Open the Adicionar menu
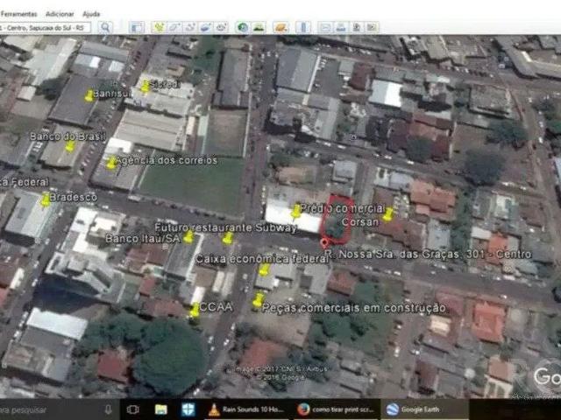Viewport: 561px width, 420px height. [60, 14]
